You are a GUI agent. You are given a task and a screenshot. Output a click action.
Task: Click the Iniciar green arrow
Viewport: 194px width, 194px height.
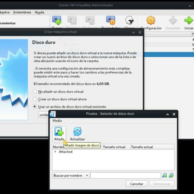coord(189,20)
